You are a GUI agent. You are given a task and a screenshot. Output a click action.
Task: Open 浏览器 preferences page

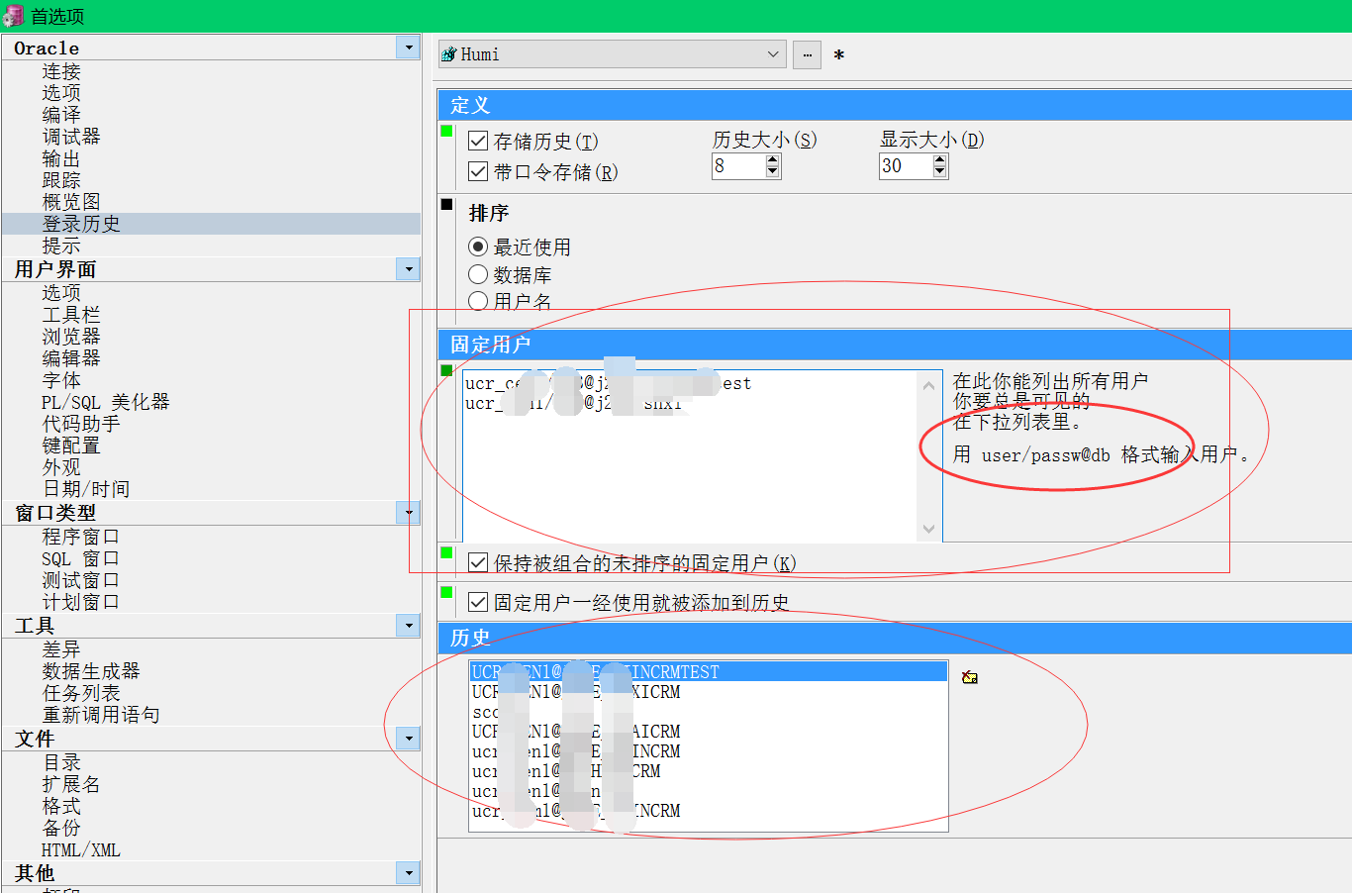(71, 337)
